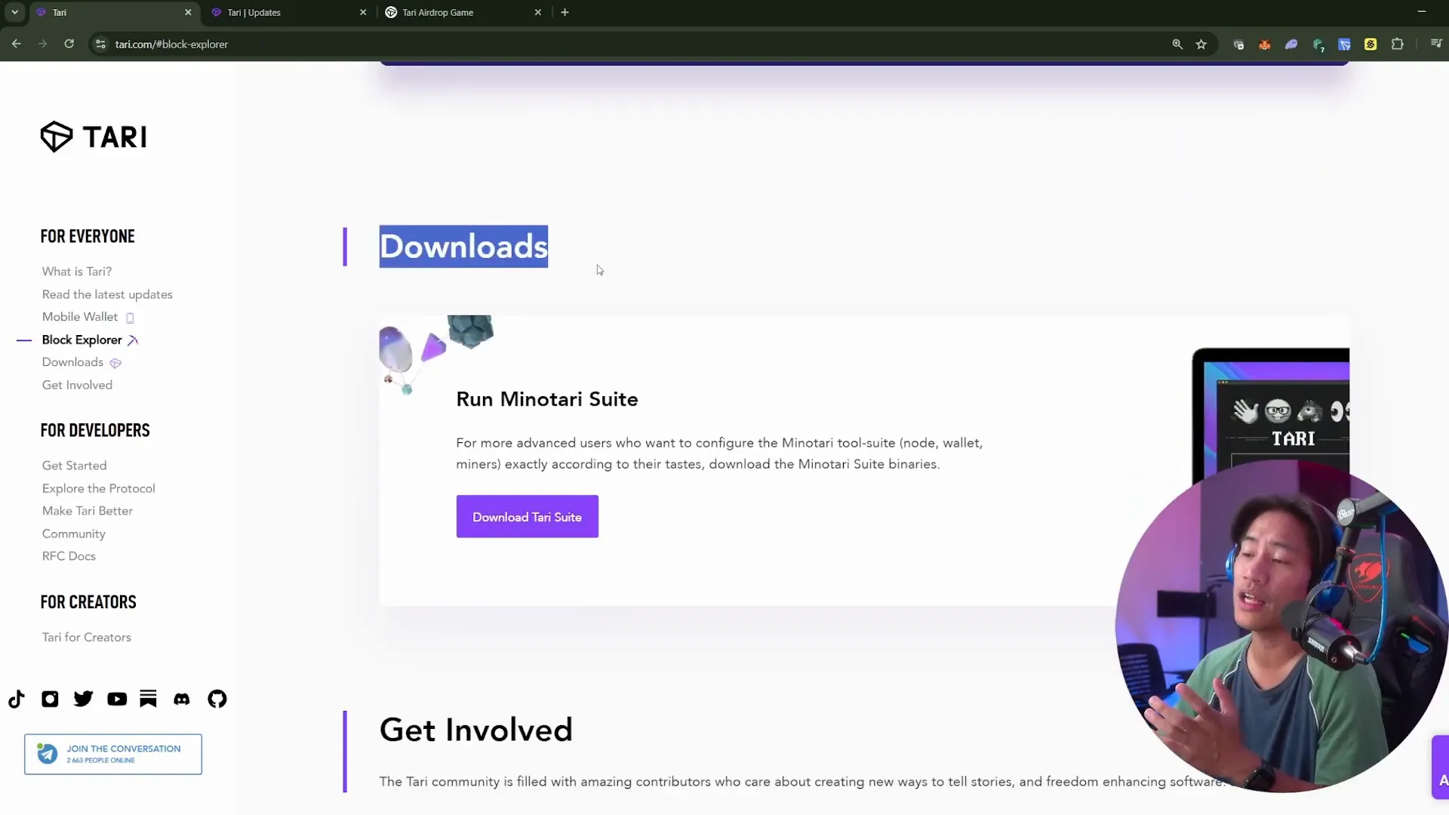Bookmark this page with star icon
This screenshot has width=1449, height=815.
(x=1201, y=45)
